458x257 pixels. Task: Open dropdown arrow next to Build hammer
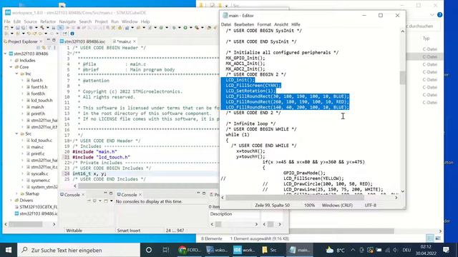tap(48, 28)
